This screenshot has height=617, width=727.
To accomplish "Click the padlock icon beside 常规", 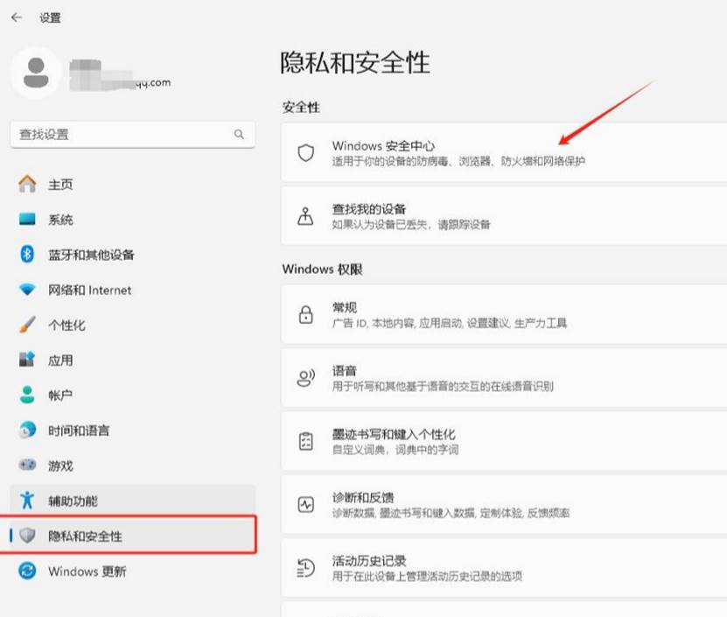I will pyautogui.click(x=306, y=314).
